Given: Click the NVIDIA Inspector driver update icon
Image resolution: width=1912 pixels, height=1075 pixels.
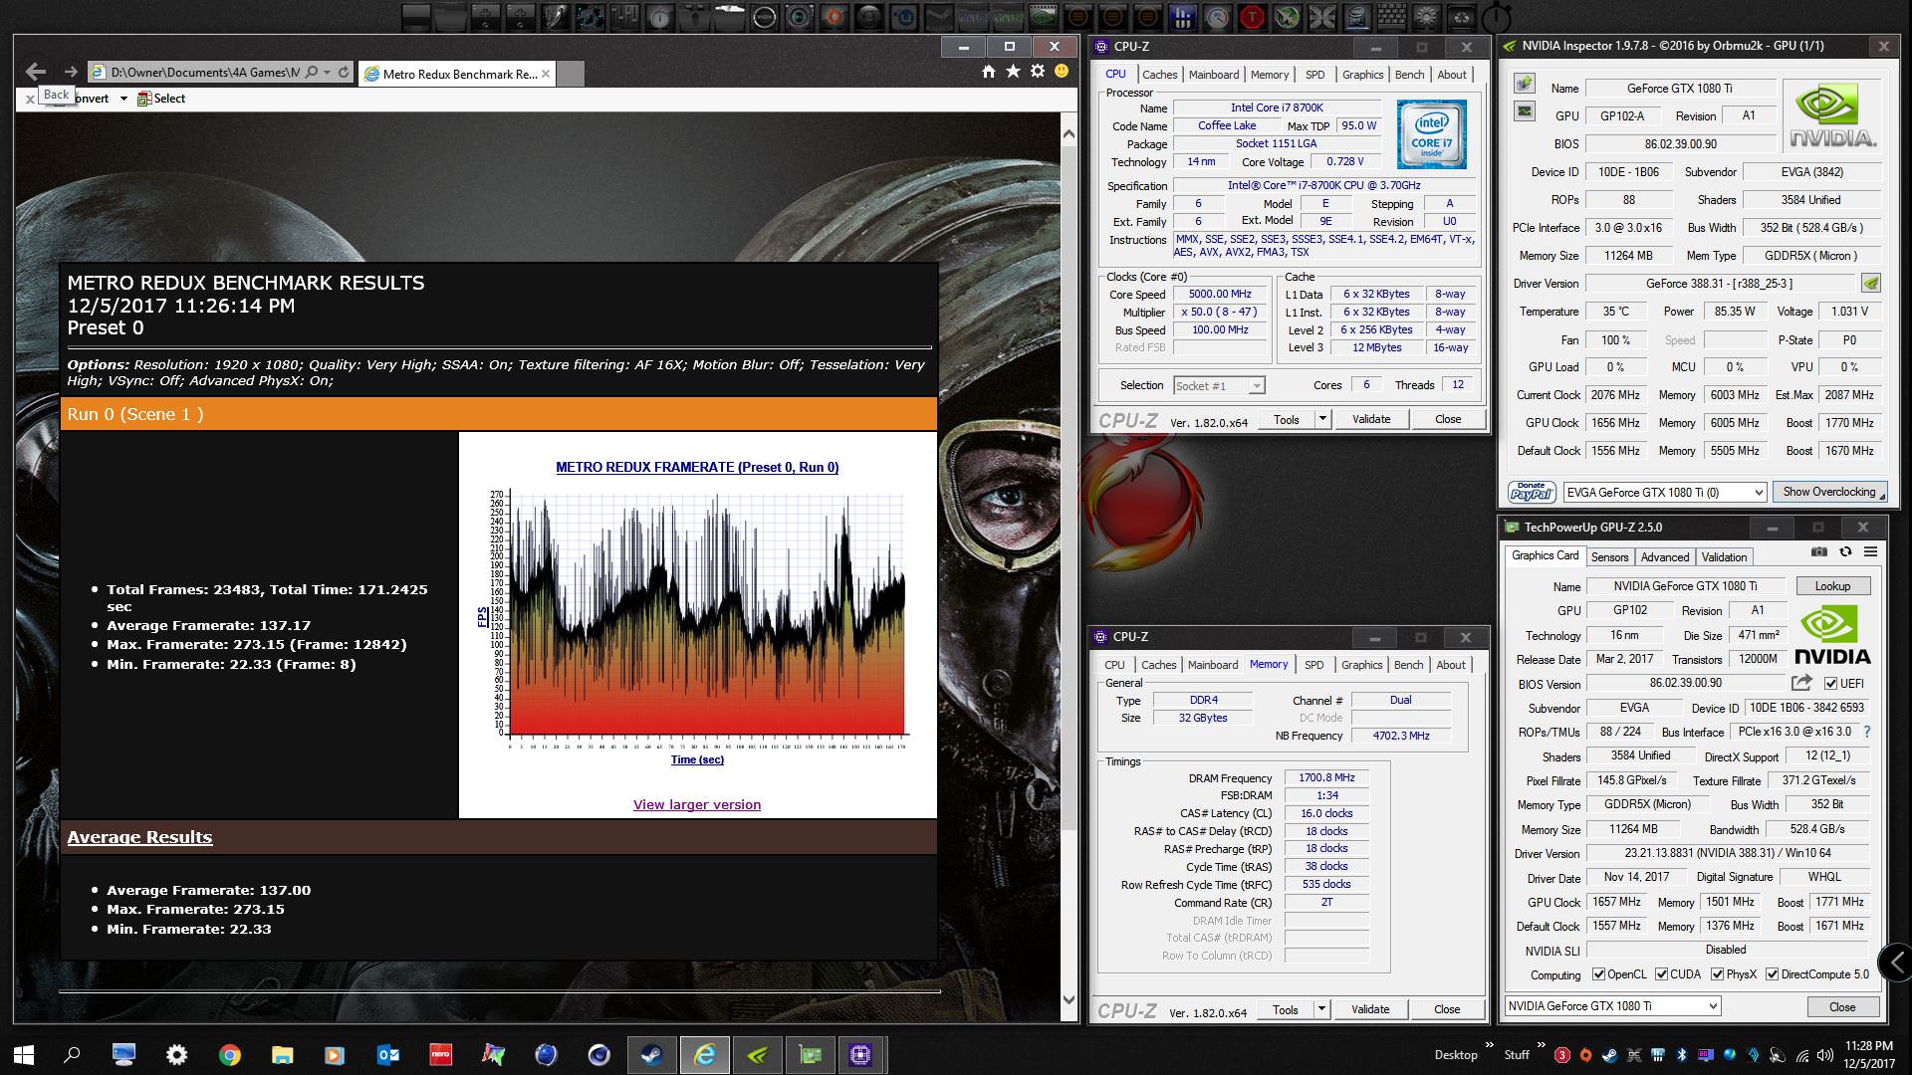Looking at the screenshot, I should tap(1871, 284).
